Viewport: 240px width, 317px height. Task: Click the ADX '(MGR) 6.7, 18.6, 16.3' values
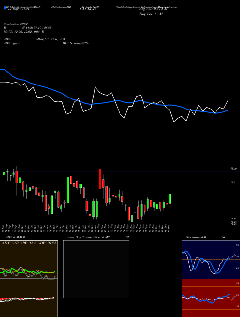(x=50, y=39)
